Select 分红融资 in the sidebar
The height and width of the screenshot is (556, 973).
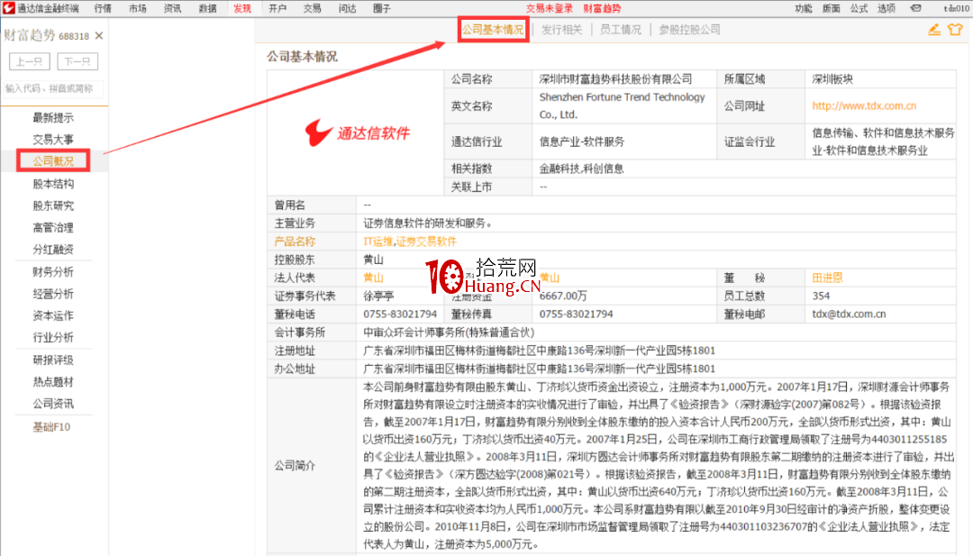tap(53, 250)
